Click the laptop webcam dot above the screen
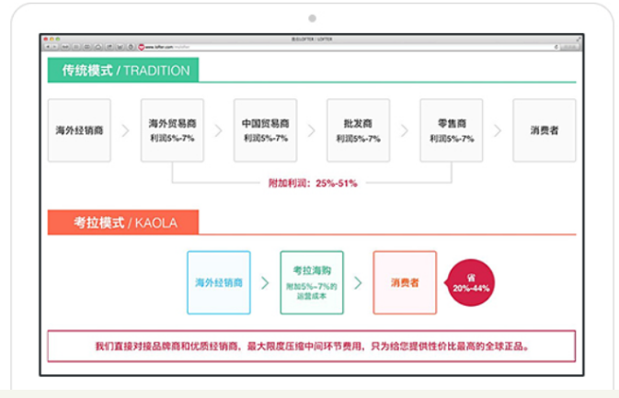 click(313, 18)
